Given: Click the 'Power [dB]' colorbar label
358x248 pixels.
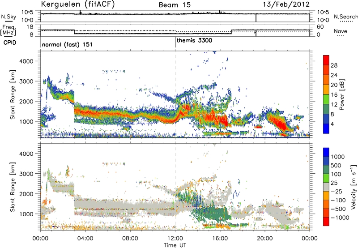Looking at the screenshot, I should (x=341, y=94).
